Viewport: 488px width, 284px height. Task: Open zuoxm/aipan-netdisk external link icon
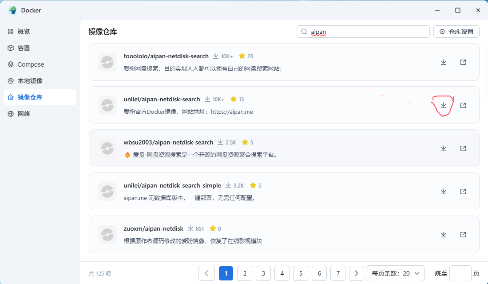tap(463, 235)
